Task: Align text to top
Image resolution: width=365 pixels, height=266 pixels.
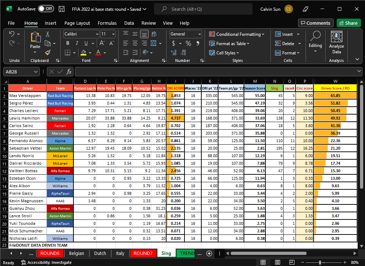Action: [x=126, y=34]
